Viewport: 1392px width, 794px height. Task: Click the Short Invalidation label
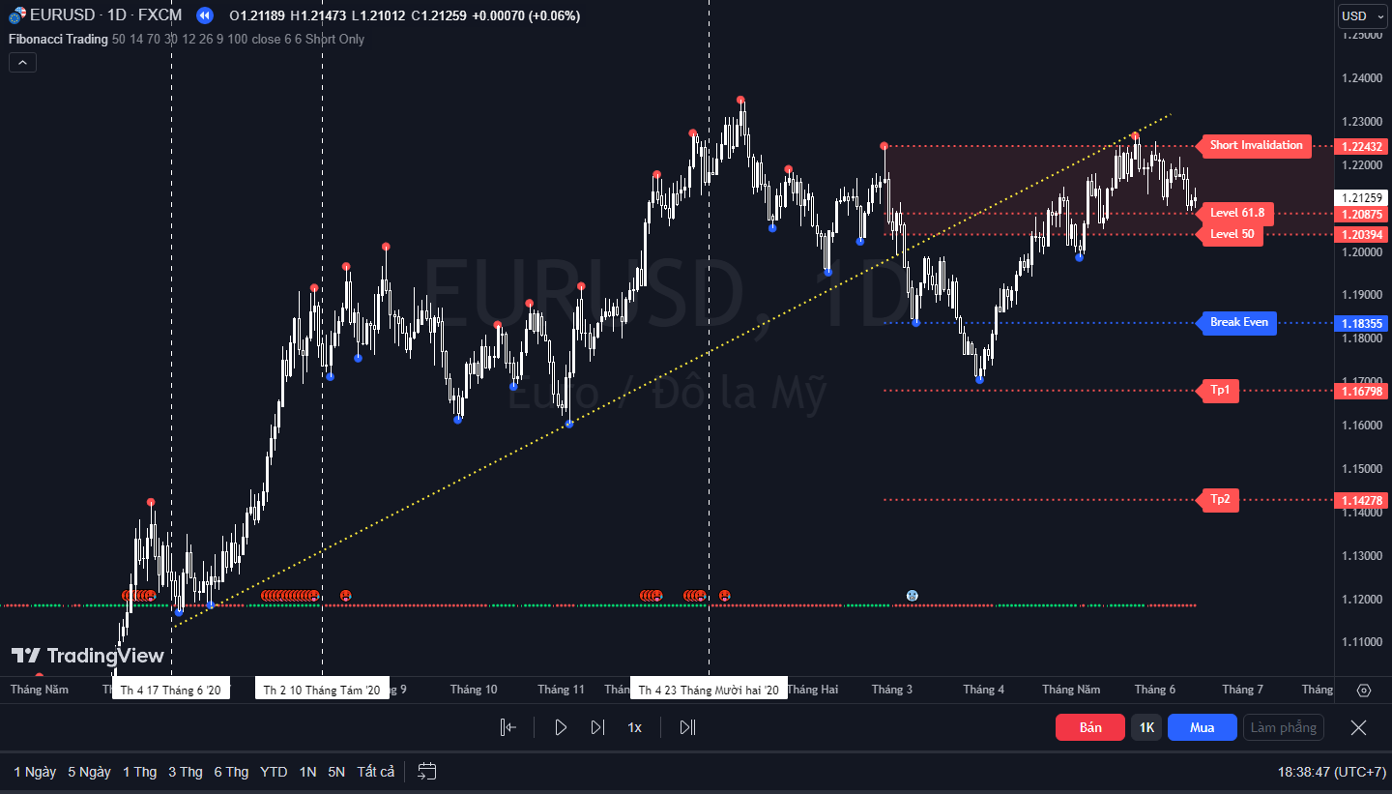[x=1256, y=145]
